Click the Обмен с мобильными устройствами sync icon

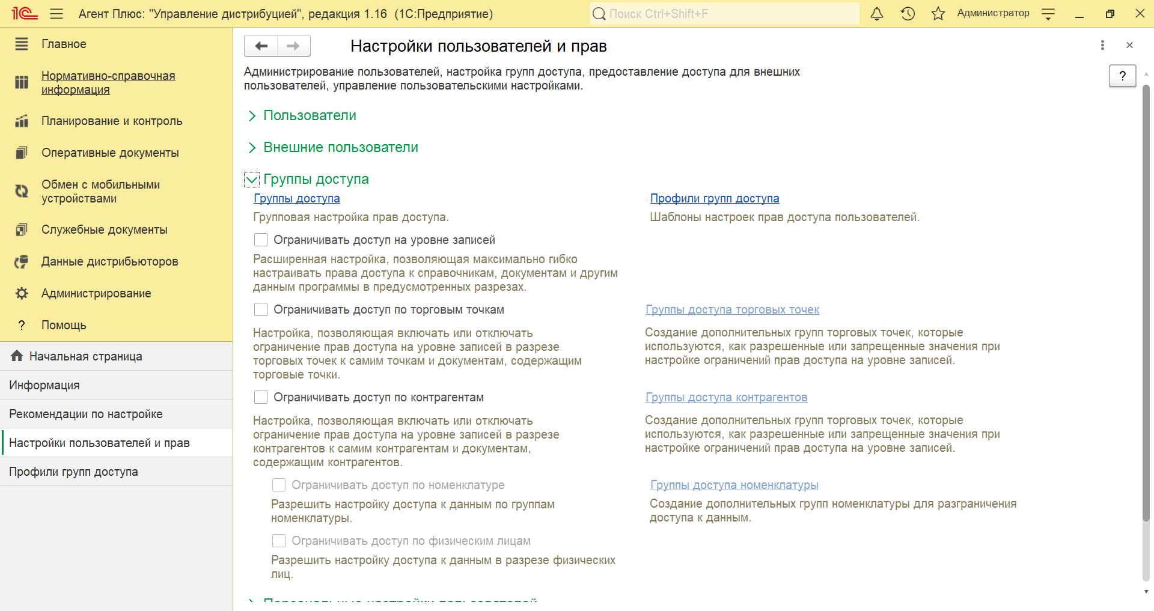click(22, 191)
